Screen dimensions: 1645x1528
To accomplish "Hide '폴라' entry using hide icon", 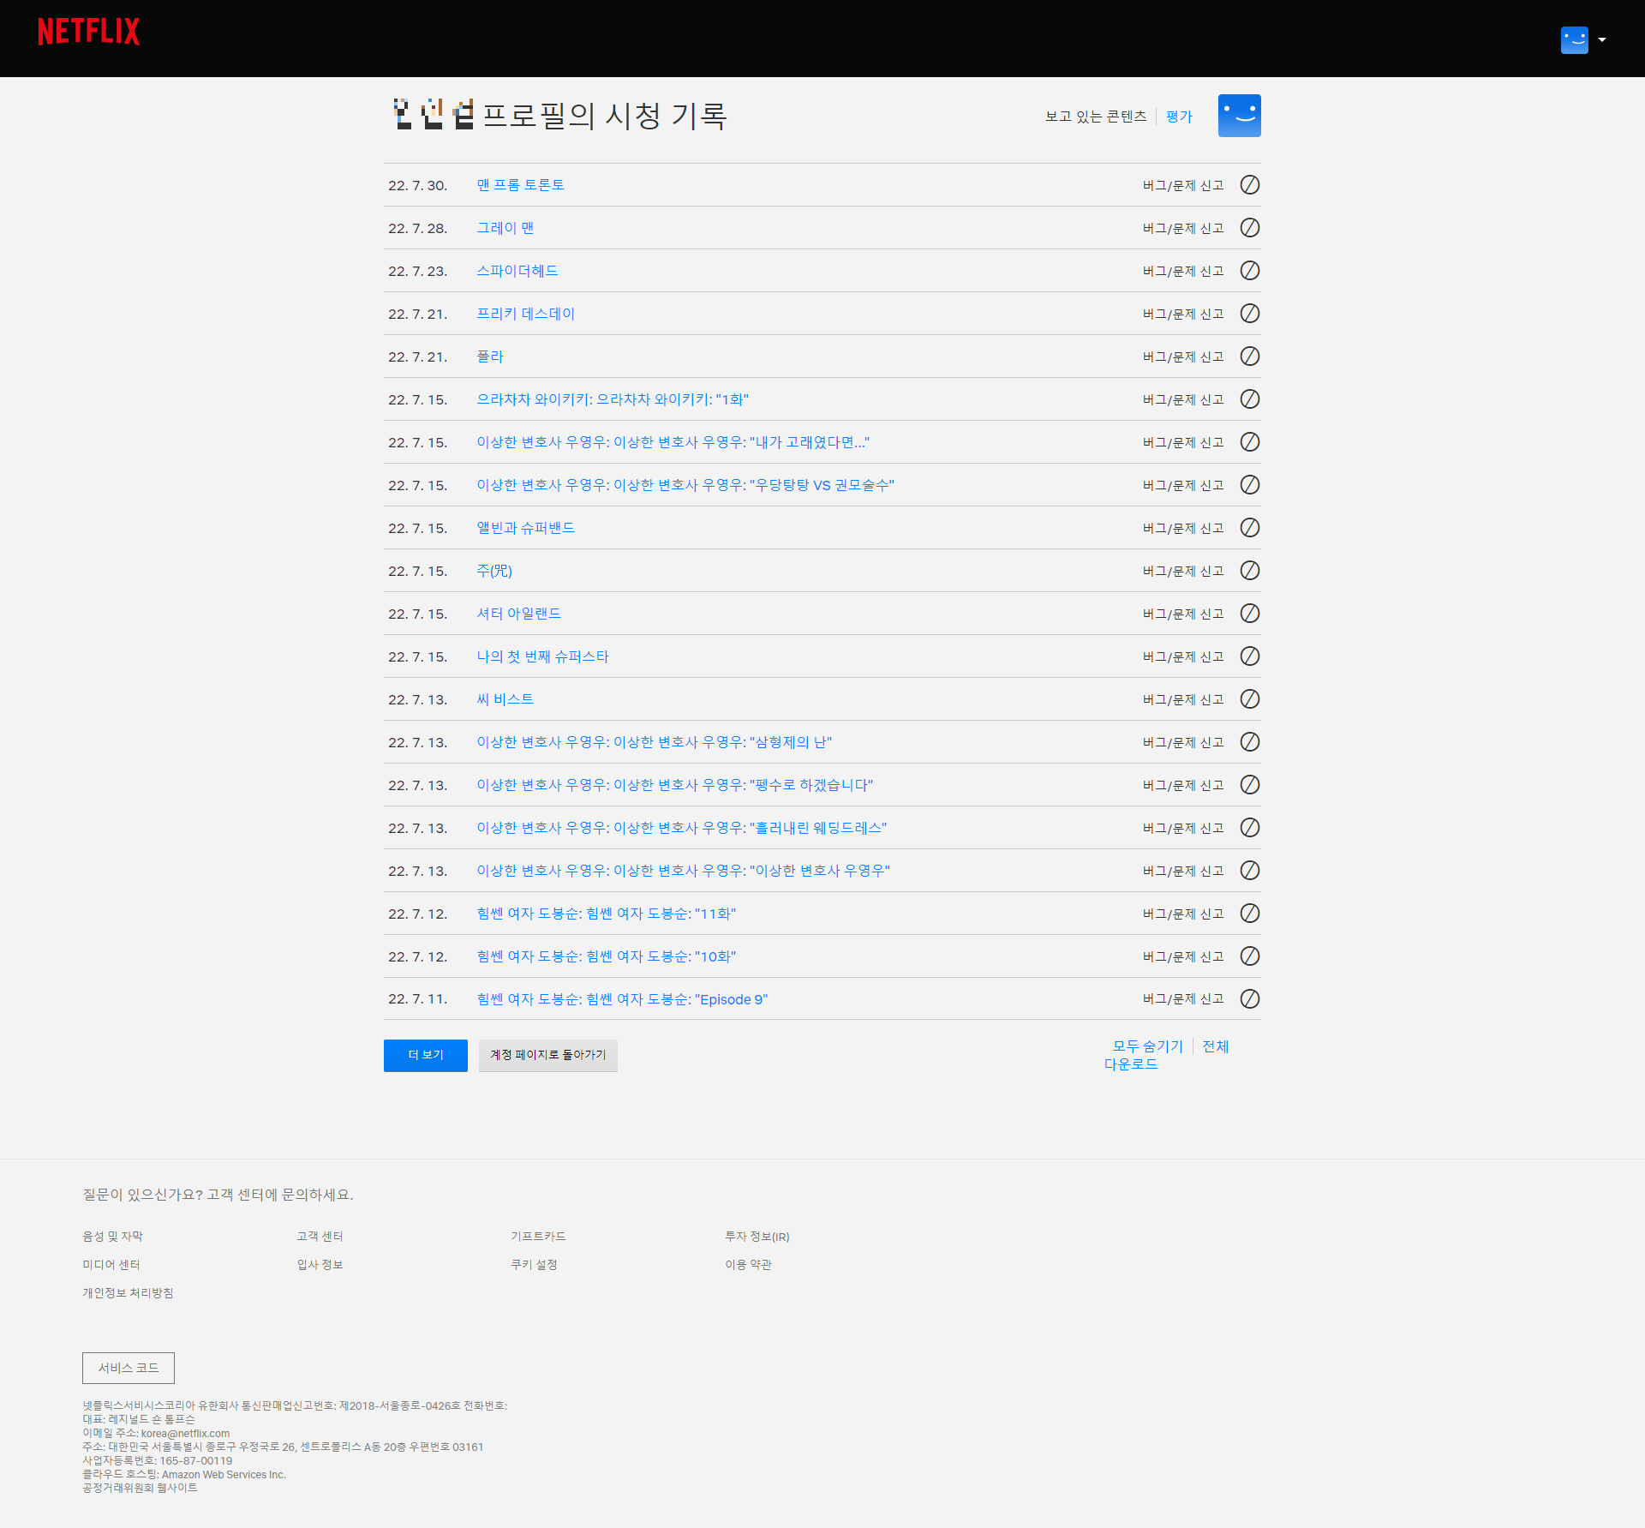I will click(x=1250, y=357).
